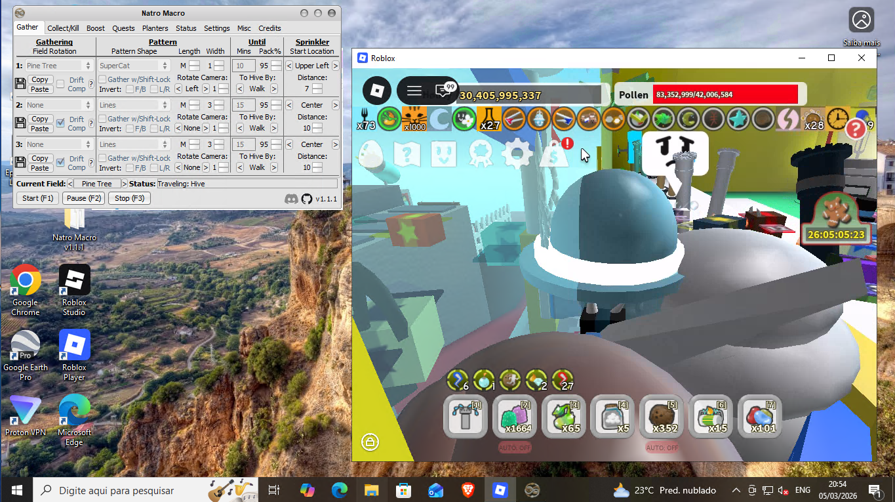Open the Quests tab
This screenshot has height=502, width=895.
[x=123, y=28]
